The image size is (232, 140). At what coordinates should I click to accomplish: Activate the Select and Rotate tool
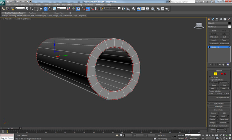click(x=50, y=9)
